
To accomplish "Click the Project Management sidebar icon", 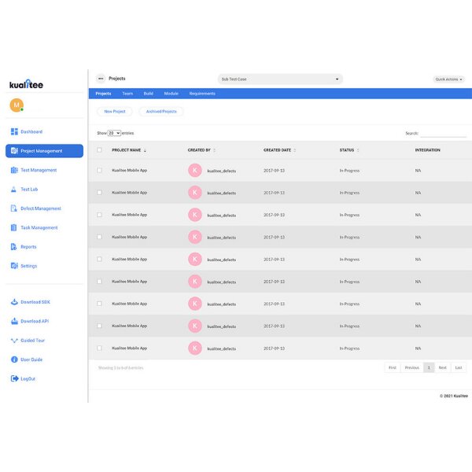I will click(x=14, y=151).
